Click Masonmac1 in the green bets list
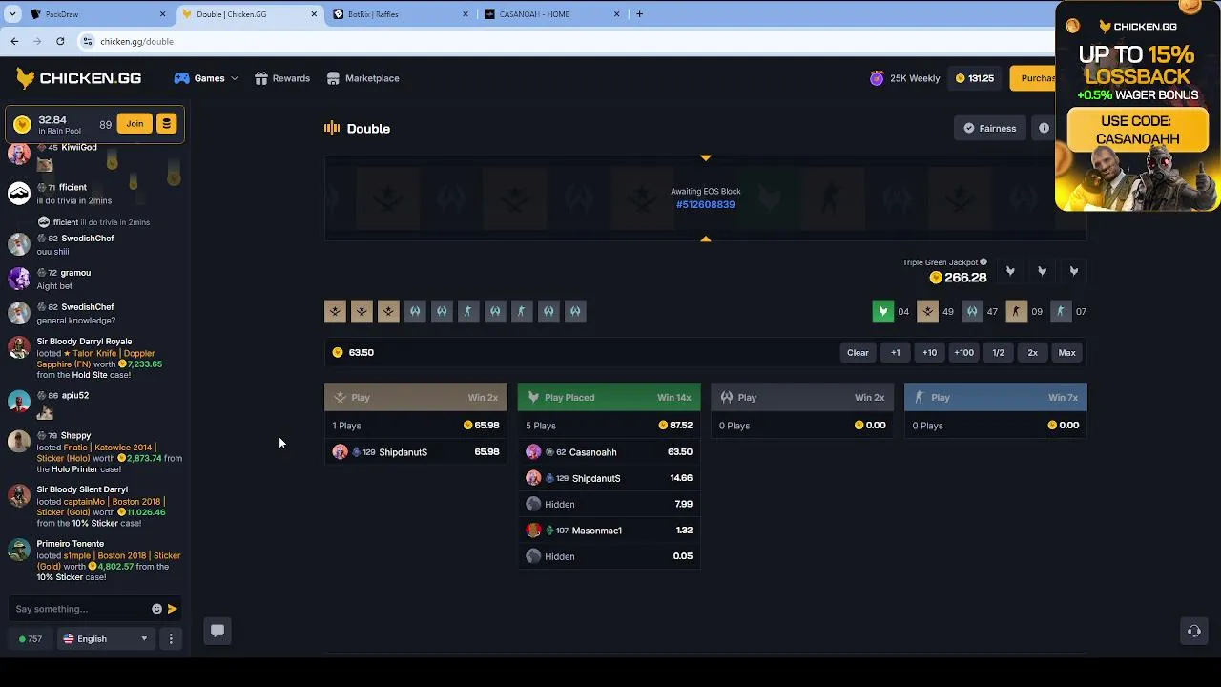The image size is (1221, 687). tap(596, 531)
